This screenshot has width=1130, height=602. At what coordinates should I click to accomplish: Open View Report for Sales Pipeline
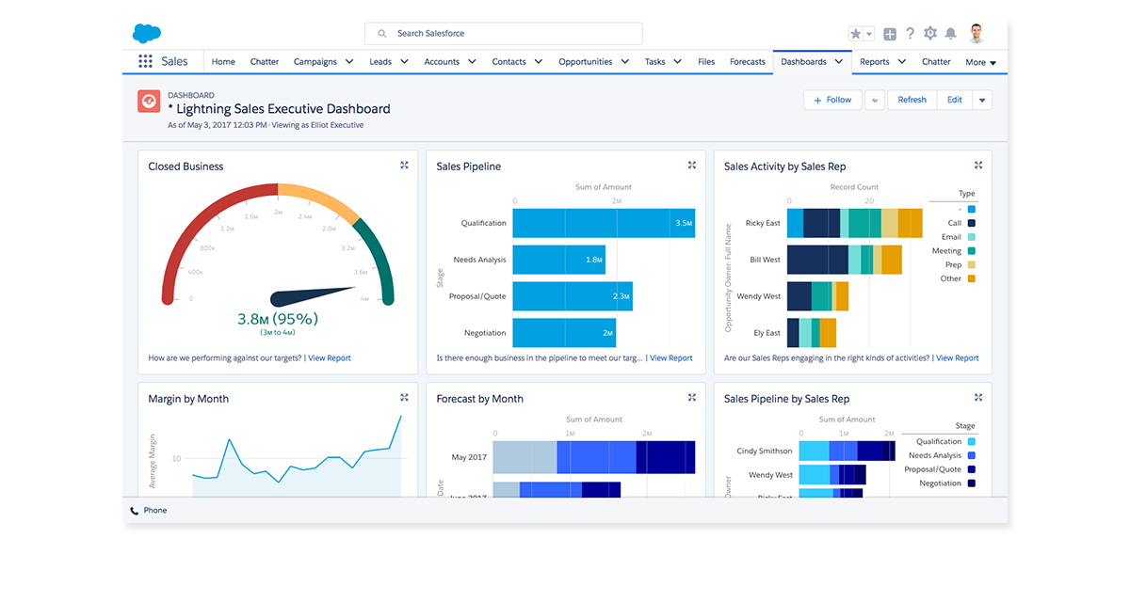pyautogui.click(x=670, y=357)
